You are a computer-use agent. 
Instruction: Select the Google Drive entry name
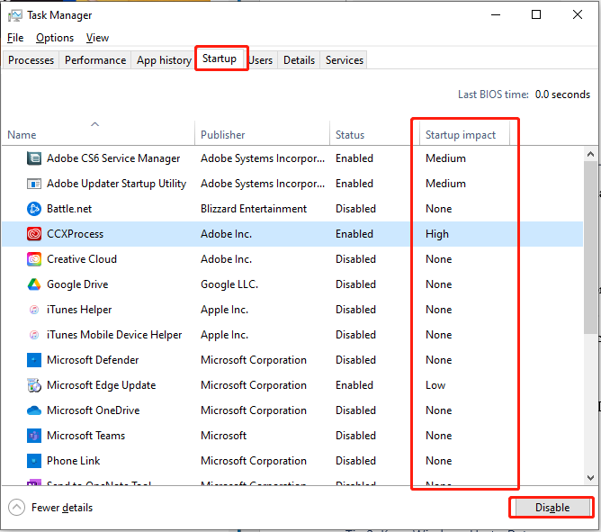[77, 284]
